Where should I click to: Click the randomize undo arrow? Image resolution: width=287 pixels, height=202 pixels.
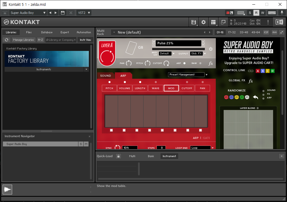tap(255, 97)
